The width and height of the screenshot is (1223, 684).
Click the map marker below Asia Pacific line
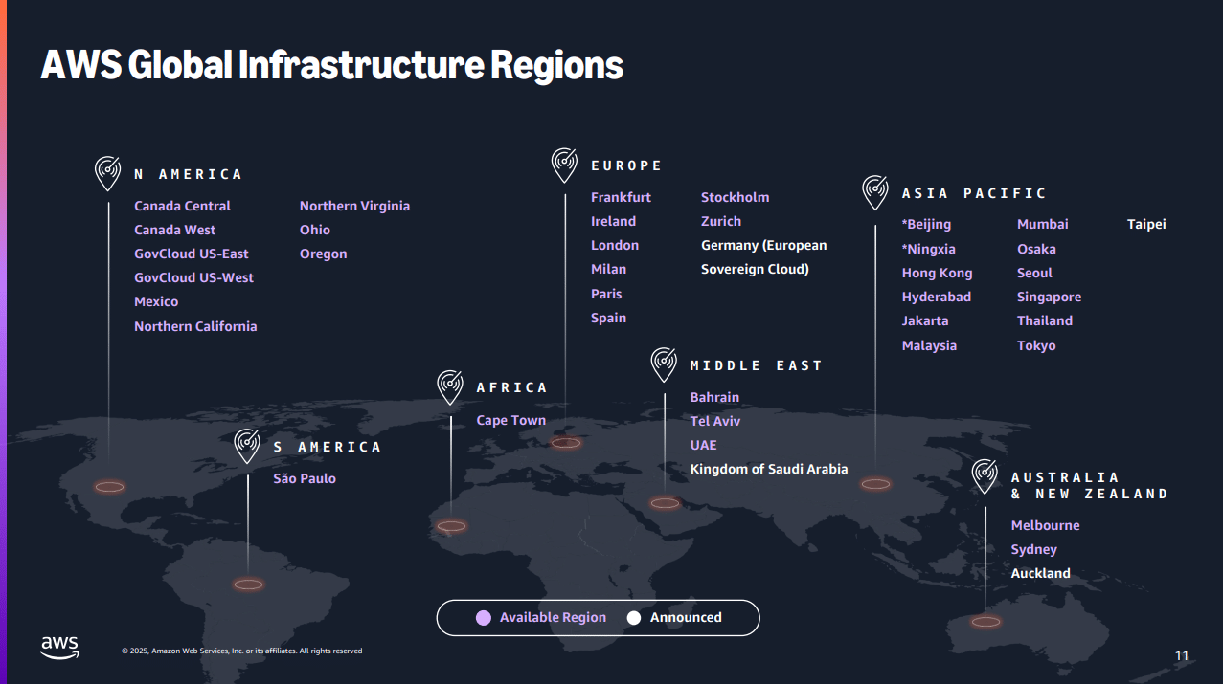pyautogui.click(x=875, y=484)
